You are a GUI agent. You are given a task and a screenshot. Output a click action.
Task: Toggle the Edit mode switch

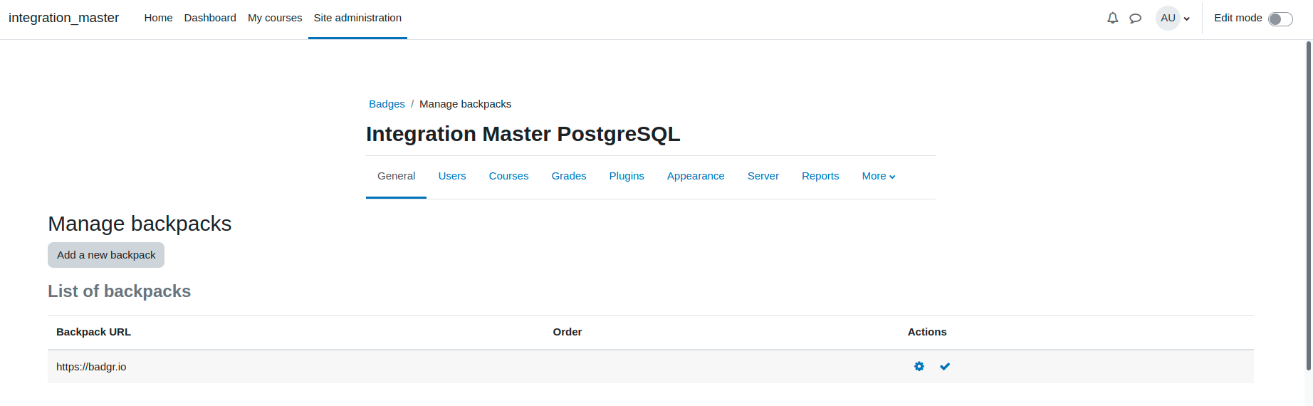(1280, 19)
